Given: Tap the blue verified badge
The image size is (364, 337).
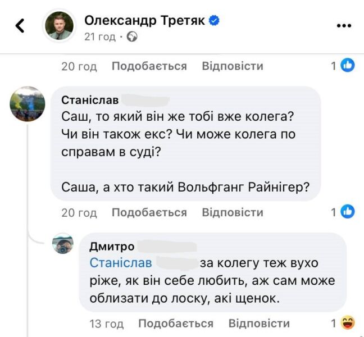Looking at the screenshot, I should pyautogui.click(x=214, y=21).
